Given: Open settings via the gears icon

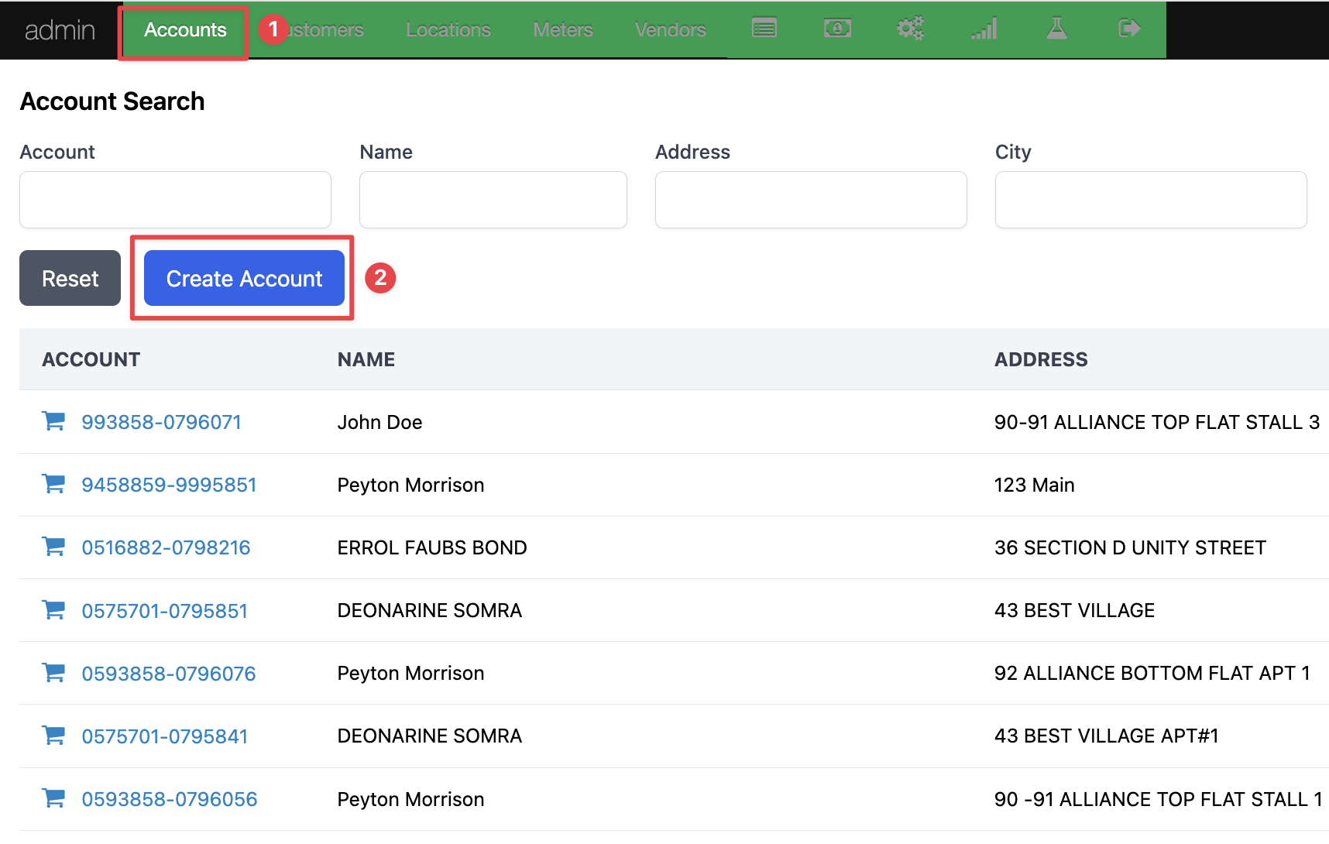Looking at the screenshot, I should coord(910,29).
